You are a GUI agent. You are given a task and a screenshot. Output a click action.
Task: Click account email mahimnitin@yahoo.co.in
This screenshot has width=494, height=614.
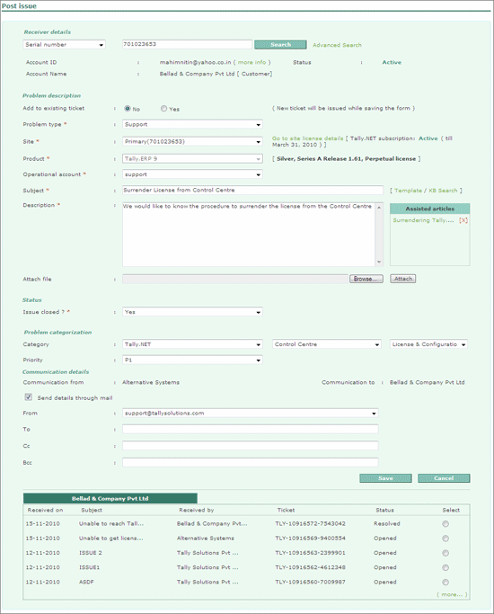[195, 62]
